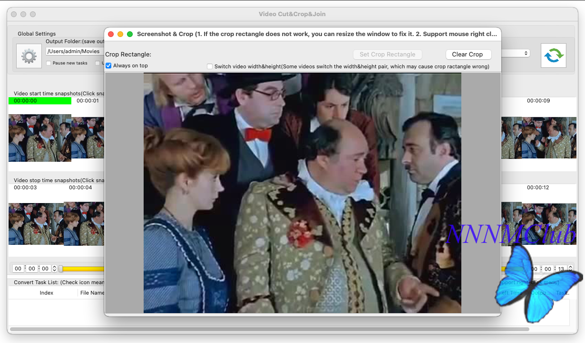
Task: Click the start time minutes field
Action: point(32,269)
